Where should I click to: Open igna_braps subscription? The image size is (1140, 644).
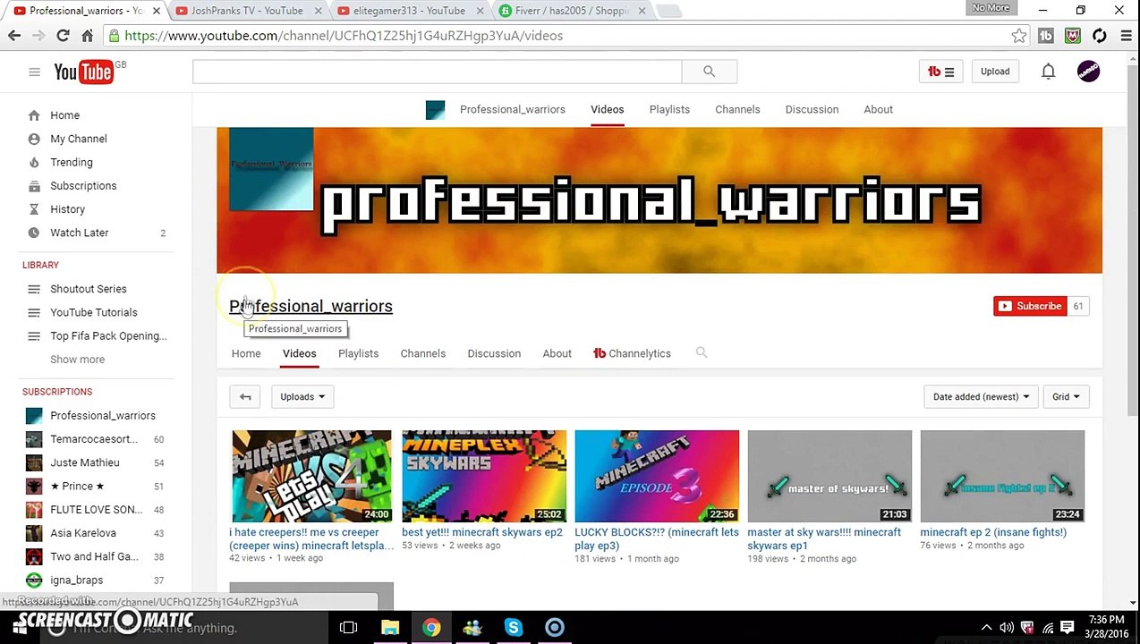[x=77, y=580]
